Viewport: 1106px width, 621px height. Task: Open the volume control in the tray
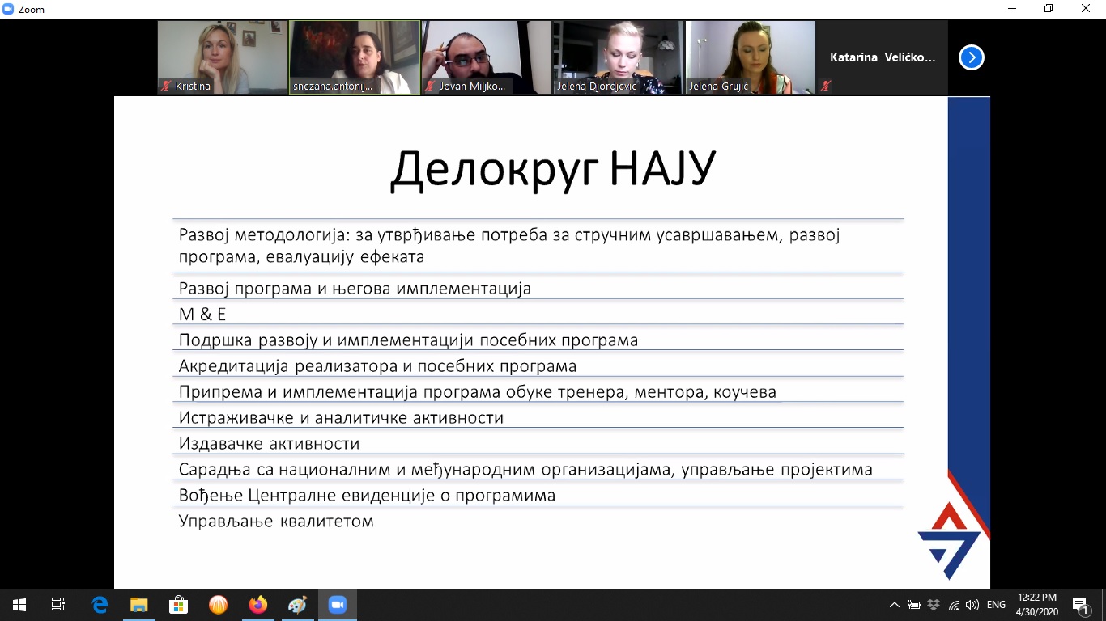click(972, 605)
